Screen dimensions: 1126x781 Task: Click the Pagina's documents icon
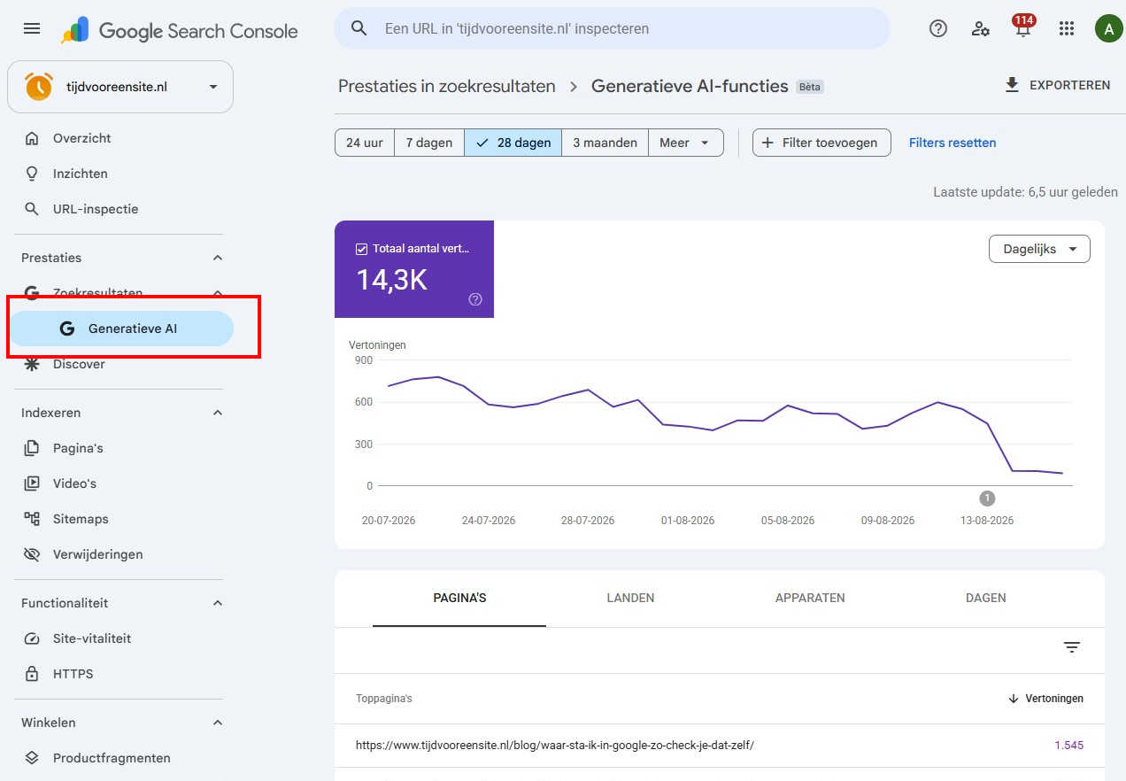32,448
